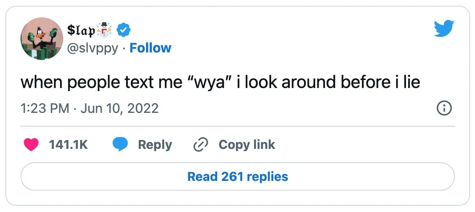Image resolution: width=475 pixels, height=212 pixels.
Task: Click the Jun 10, 2022 date
Action: point(119,108)
